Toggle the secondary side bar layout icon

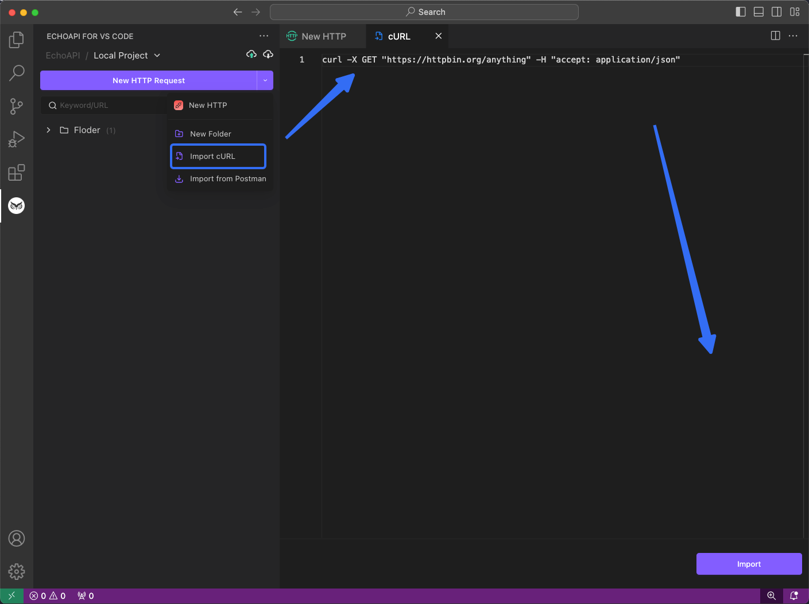pos(777,12)
